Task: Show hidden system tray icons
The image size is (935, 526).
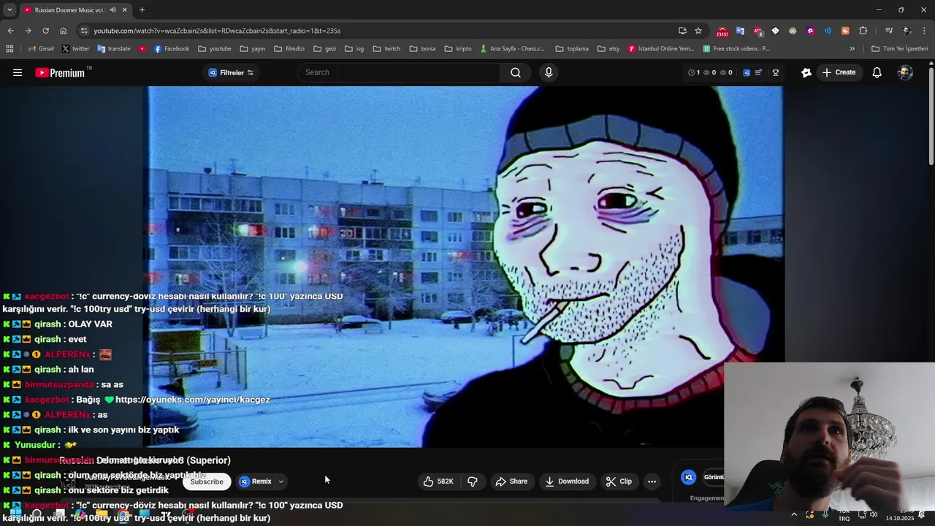Action: tap(794, 514)
